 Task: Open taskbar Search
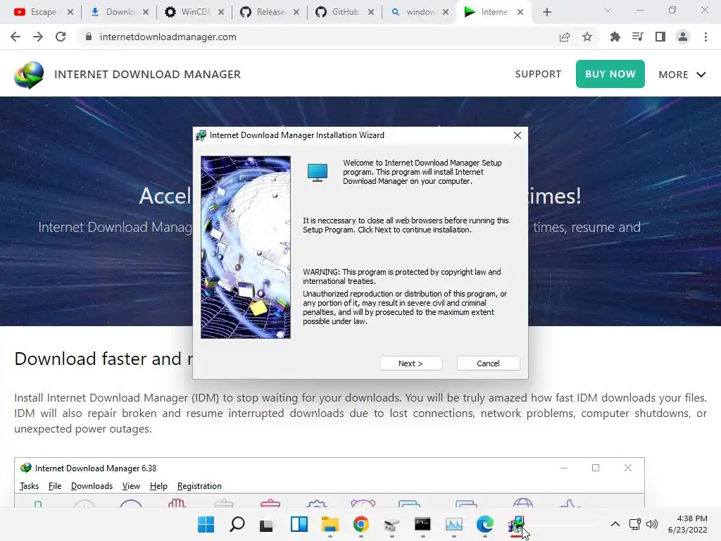click(237, 524)
